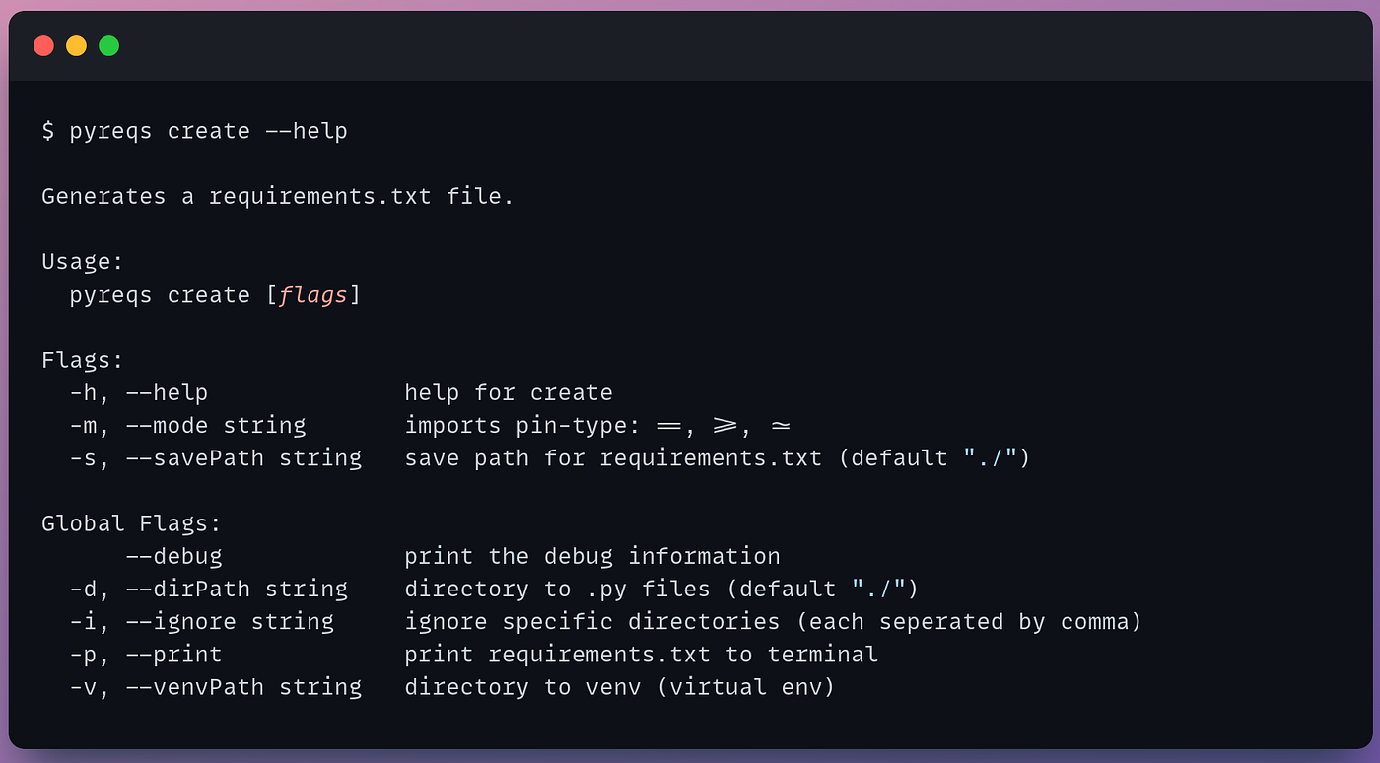Image resolution: width=1380 pixels, height=763 pixels.
Task: Click the '--mode string' flag entry
Action: pos(215,425)
